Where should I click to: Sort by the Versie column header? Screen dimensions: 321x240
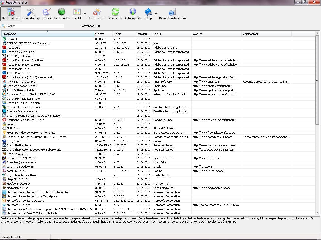[x=124, y=34]
